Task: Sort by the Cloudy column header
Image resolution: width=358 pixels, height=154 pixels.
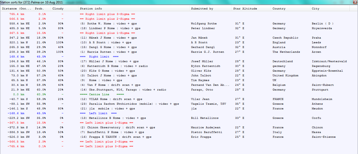Action: tap(64, 9)
